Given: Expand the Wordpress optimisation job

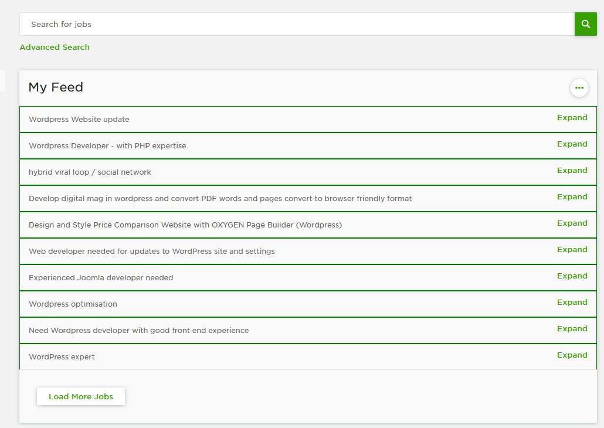Looking at the screenshot, I should (x=572, y=302).
